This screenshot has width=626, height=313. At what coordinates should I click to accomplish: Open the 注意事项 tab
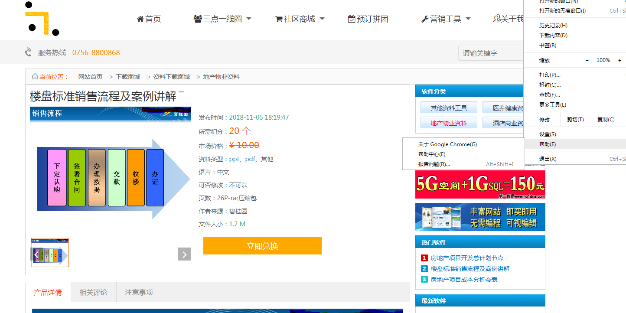point(139,292)
